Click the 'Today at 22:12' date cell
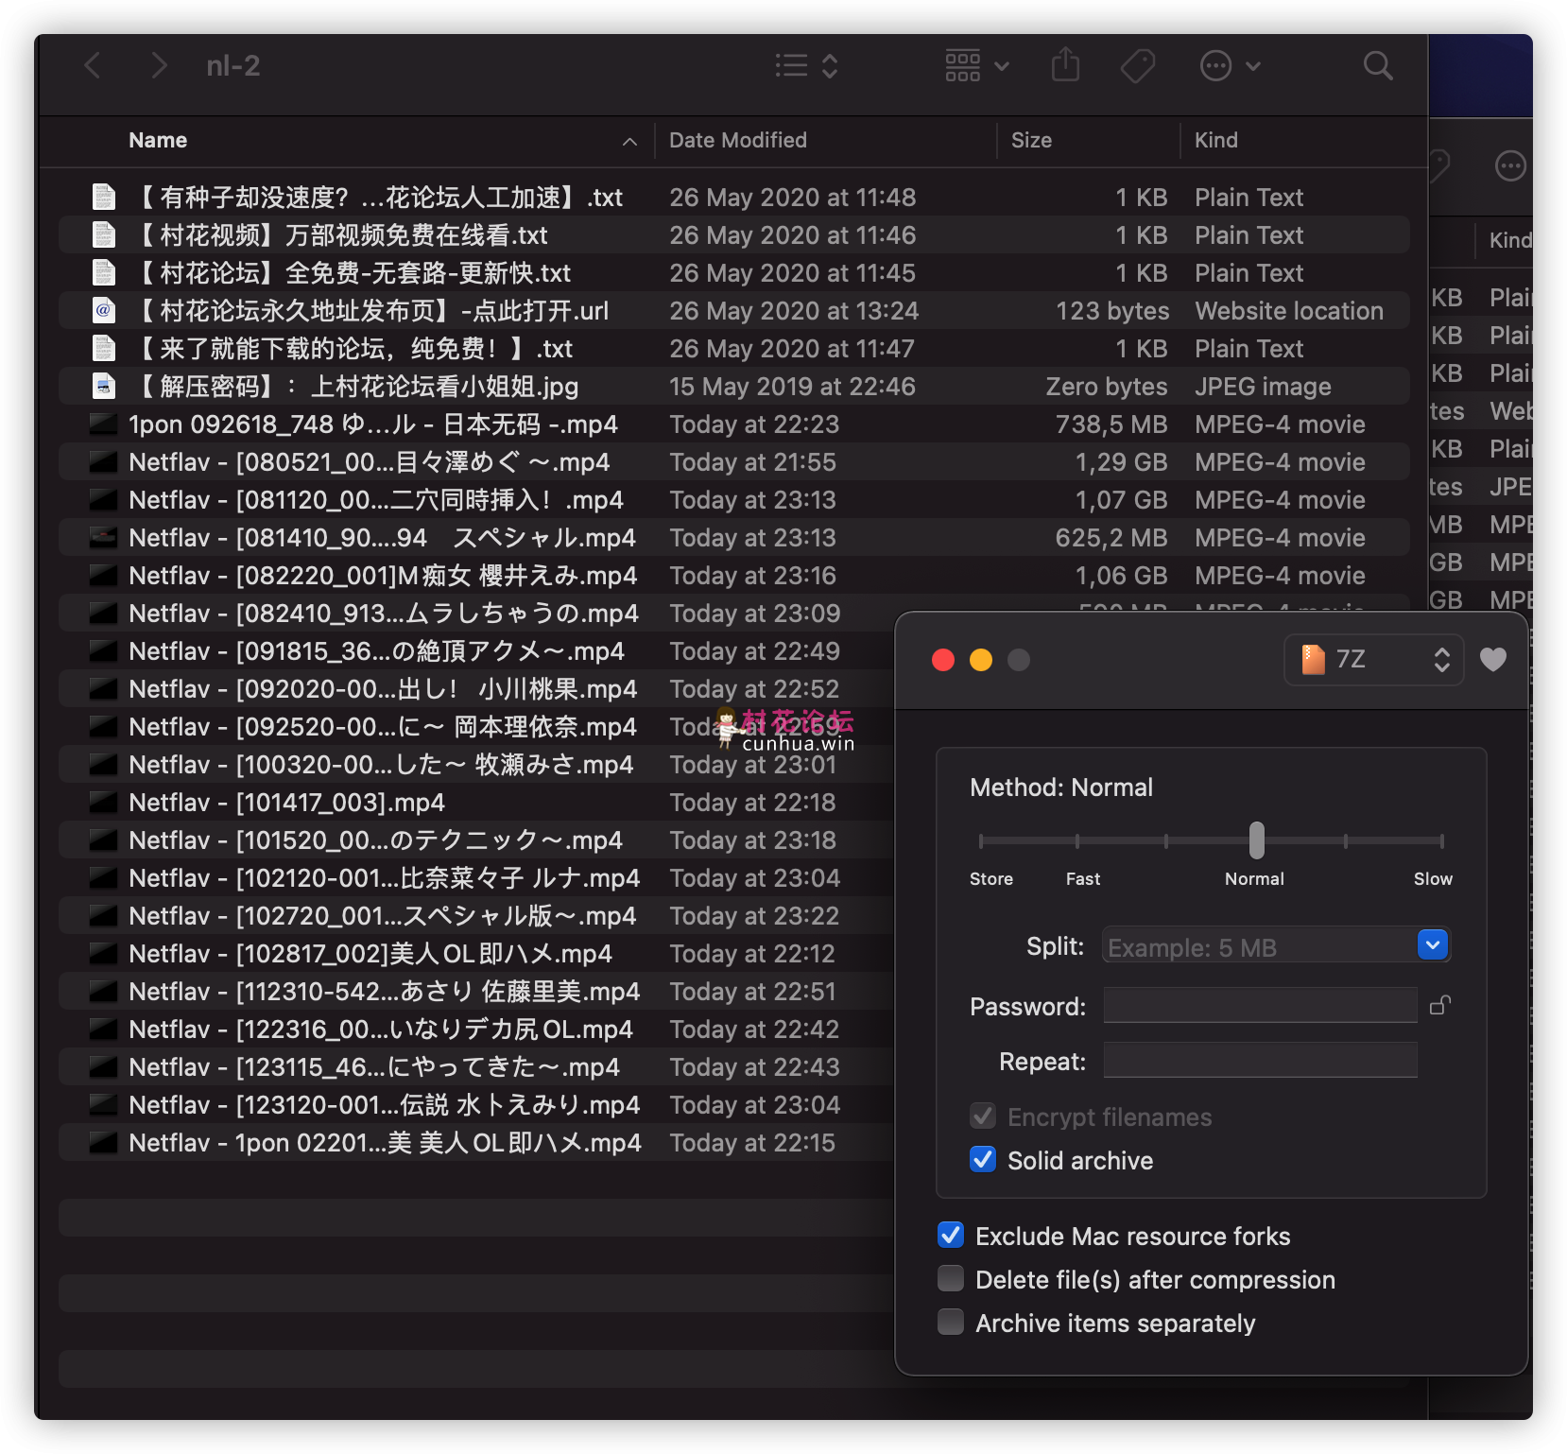 tap(752, 953)
